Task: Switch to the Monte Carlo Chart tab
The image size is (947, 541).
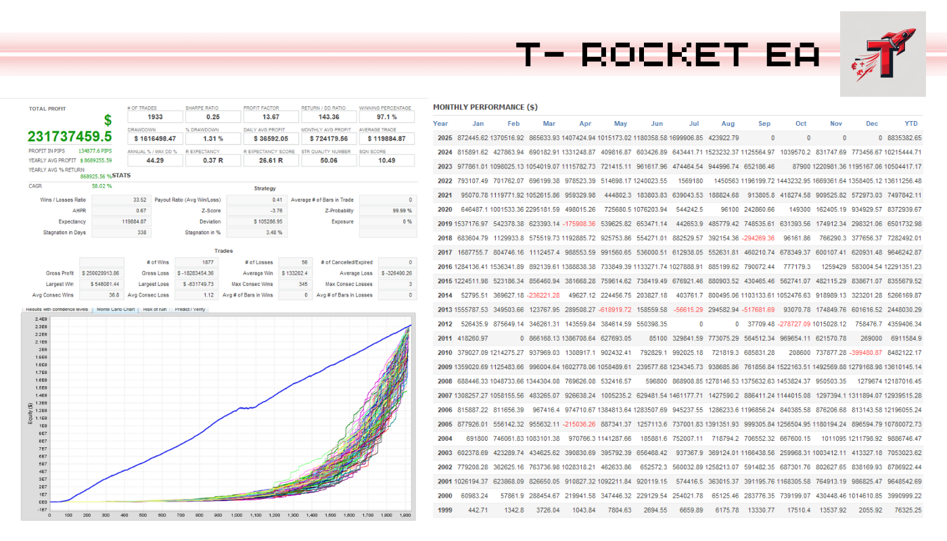Action: click(x=116, y=309)
